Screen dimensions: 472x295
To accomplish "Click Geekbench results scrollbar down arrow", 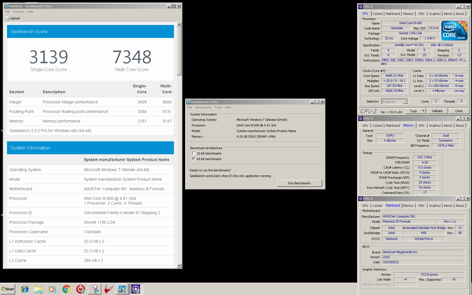I will coord(179,266).
